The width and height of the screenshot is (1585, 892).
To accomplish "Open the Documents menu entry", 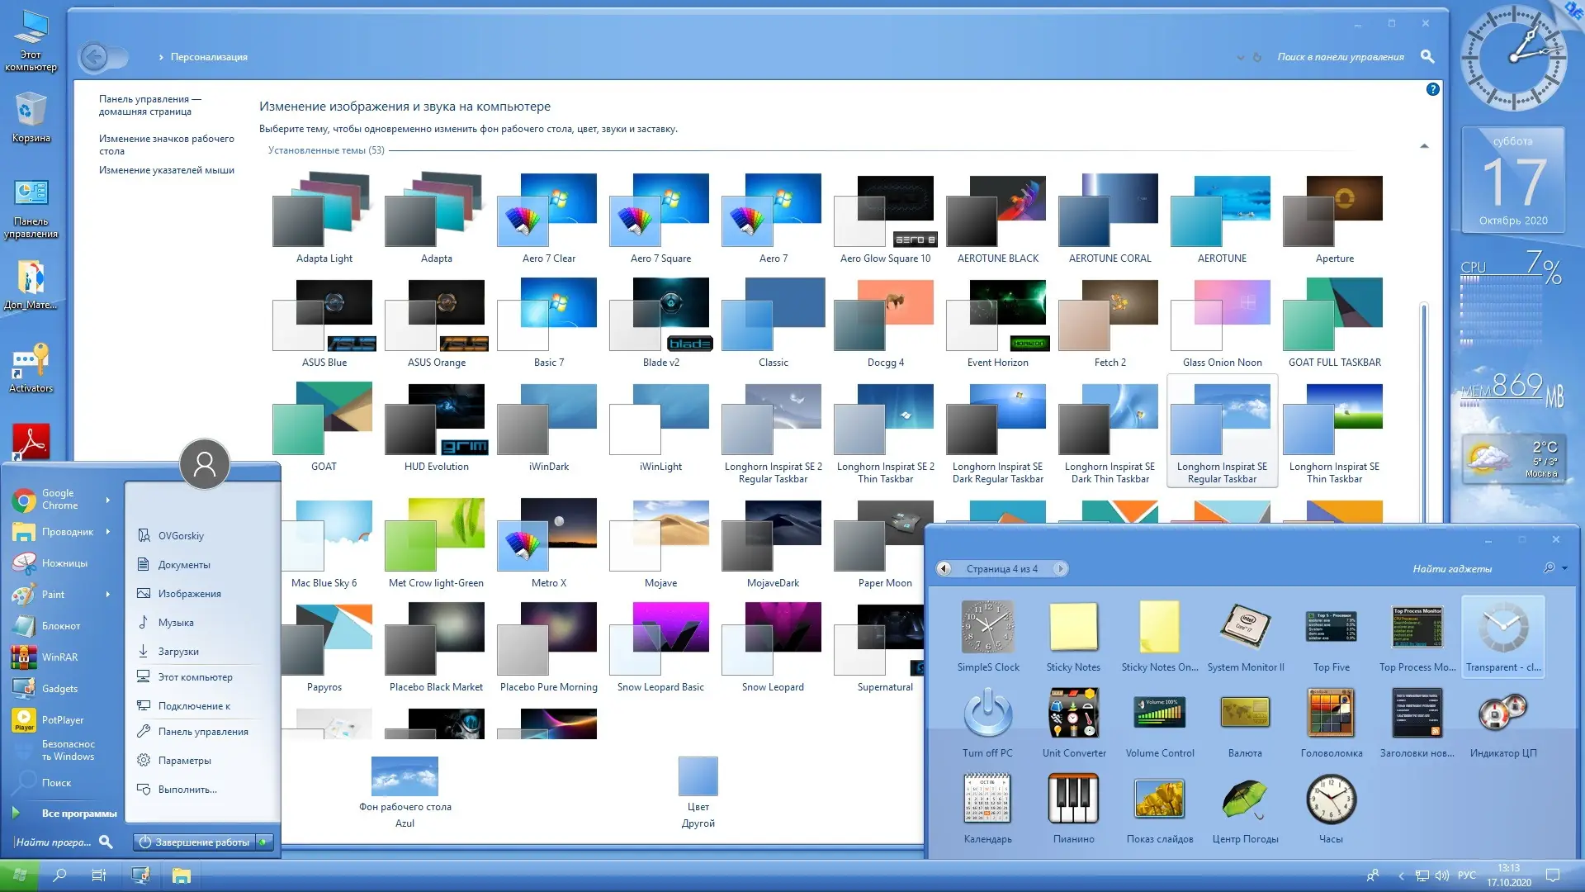I will [x=183, y=565].
